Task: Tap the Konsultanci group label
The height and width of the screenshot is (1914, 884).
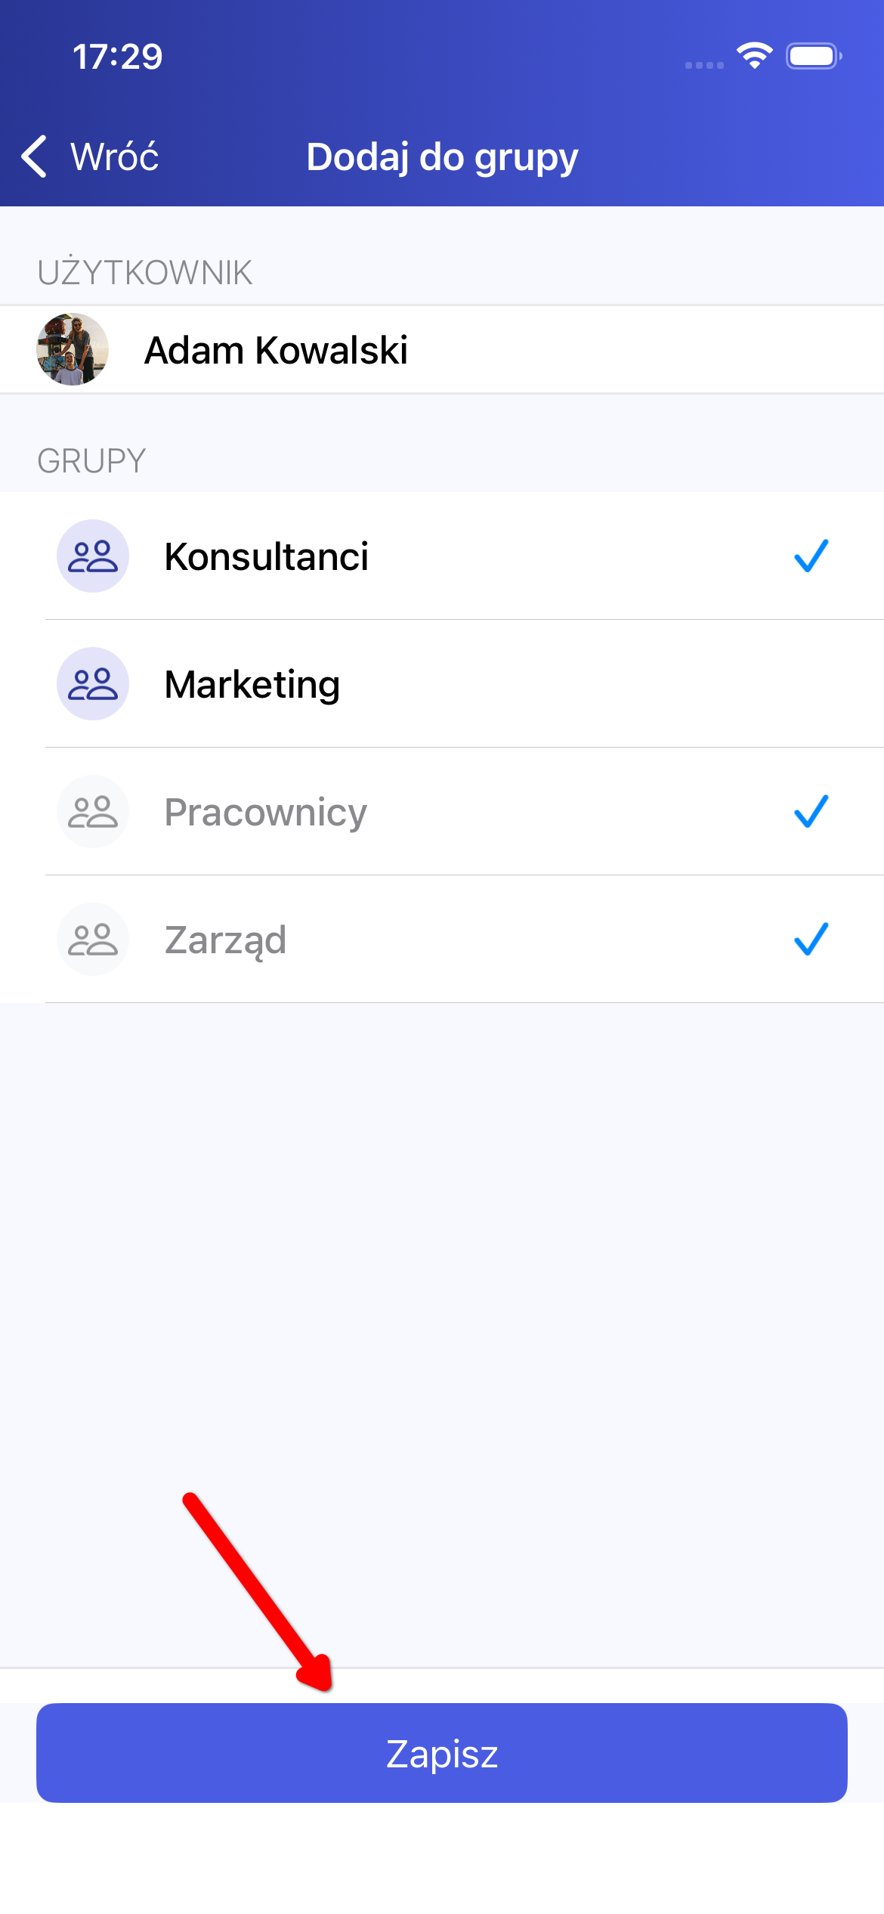Action: [x=266, y=557]
